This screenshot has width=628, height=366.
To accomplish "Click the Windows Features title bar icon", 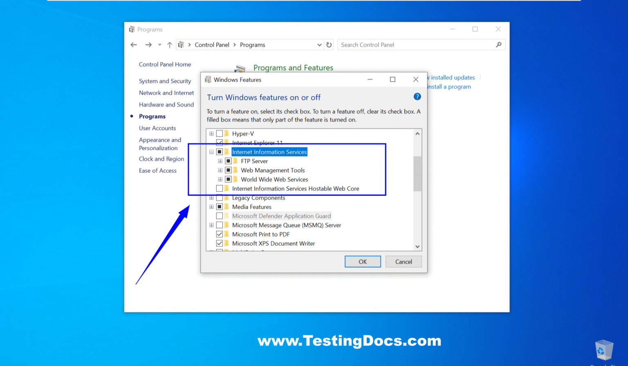I will tap(208, 79).
